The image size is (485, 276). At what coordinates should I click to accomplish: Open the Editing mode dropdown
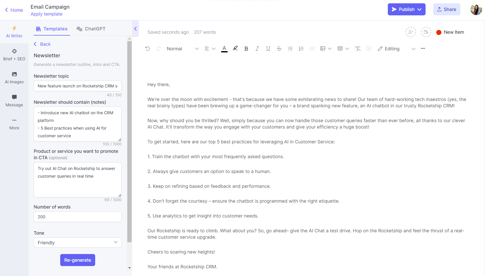396,49
